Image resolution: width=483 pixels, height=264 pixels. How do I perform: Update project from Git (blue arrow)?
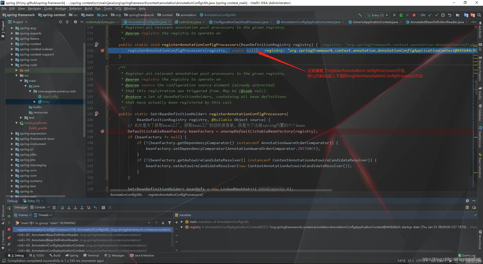[x=430, y=15]
